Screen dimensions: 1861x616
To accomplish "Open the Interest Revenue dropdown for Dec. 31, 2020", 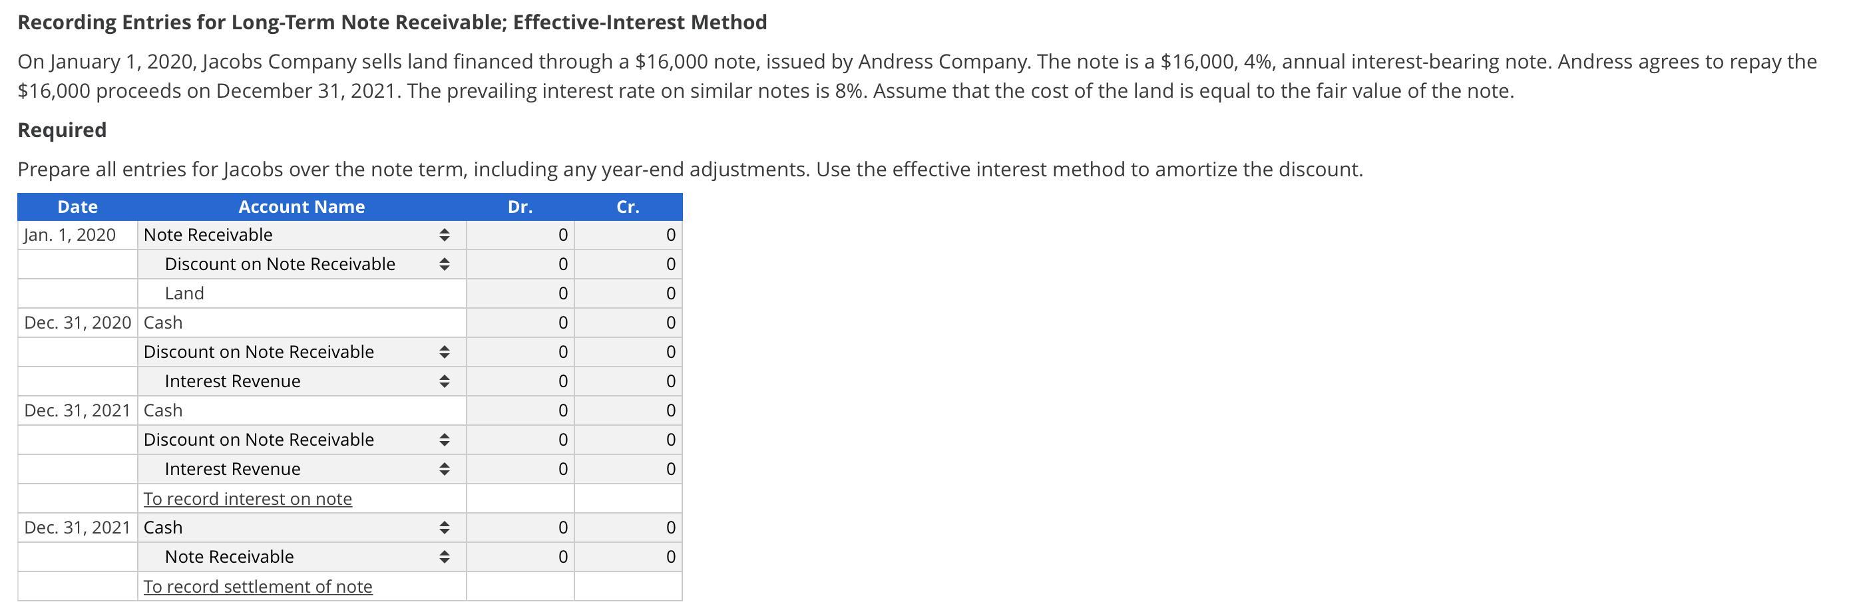I will [x=302, y=381].
